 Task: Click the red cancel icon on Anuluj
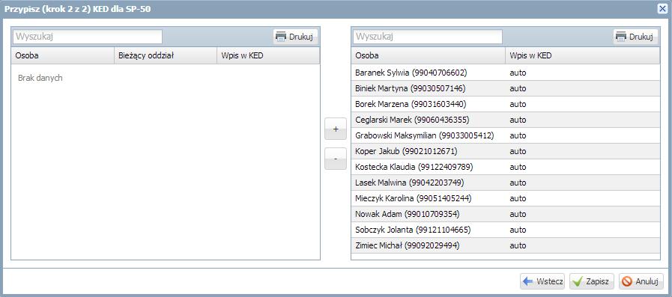(x=627, y=281)
